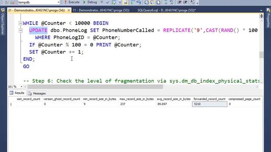Select the min record size cell value 9
The image size is (271, 152).
[100, 104]
